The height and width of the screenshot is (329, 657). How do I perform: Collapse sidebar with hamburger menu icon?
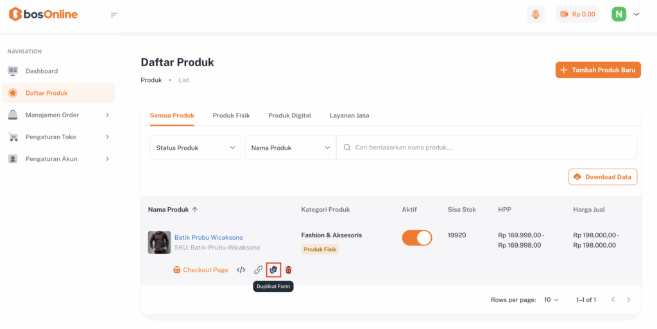(114, 15)
